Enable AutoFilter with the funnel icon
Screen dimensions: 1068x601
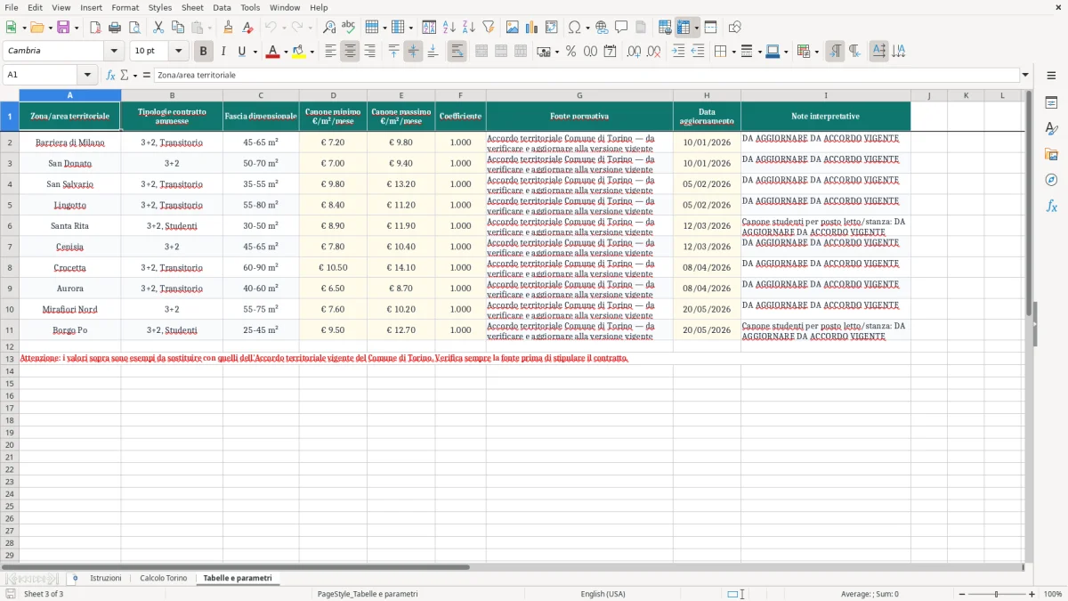(489, 28)
